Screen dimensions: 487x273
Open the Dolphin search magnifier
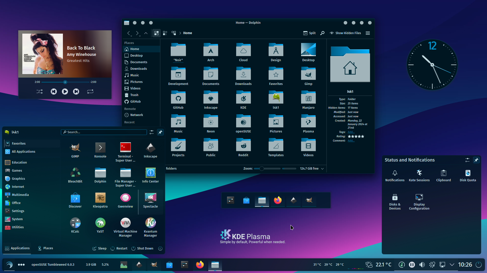pyautogui.click(x=322, y=33)
